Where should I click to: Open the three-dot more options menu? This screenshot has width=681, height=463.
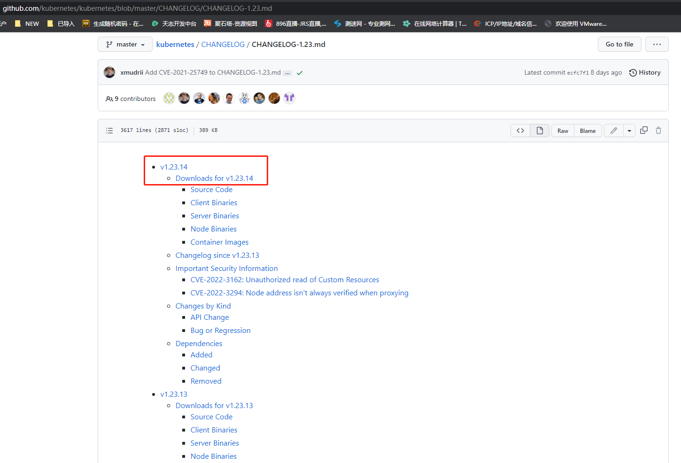(x=657, y=44)
